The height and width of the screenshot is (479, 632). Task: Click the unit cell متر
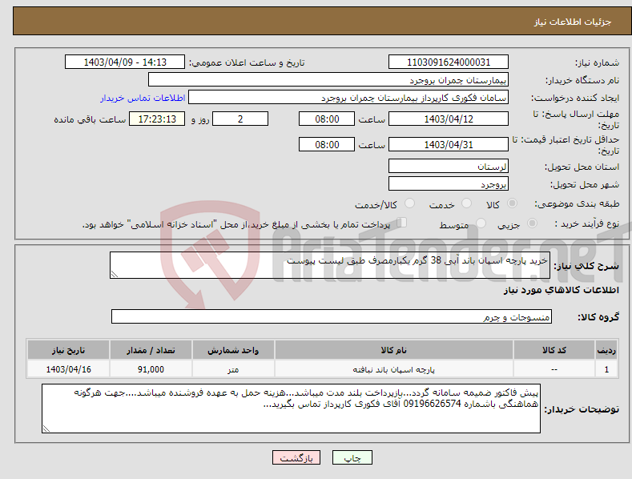click(x=233, y=369)
